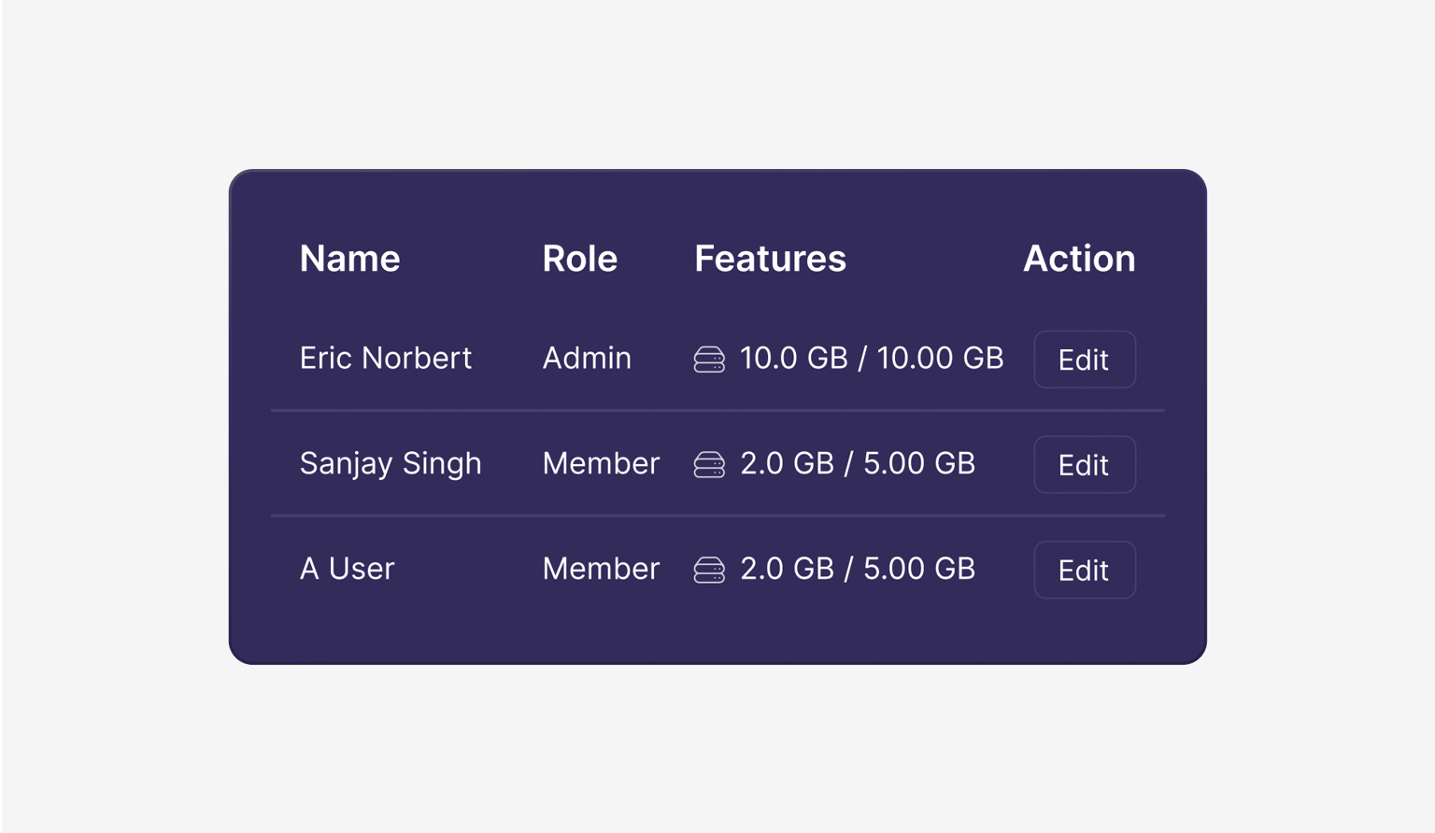
Task: Click the storage icon in Sanjay Singh's row
Action: (709, 465)
